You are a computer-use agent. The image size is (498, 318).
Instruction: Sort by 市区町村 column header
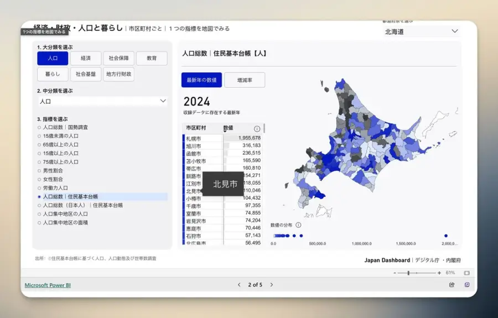(196, 128)
